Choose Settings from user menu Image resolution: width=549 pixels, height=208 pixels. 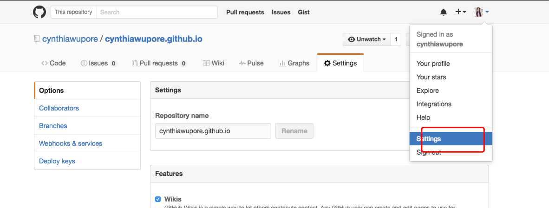pyautogui.click(x=451, y=139)
